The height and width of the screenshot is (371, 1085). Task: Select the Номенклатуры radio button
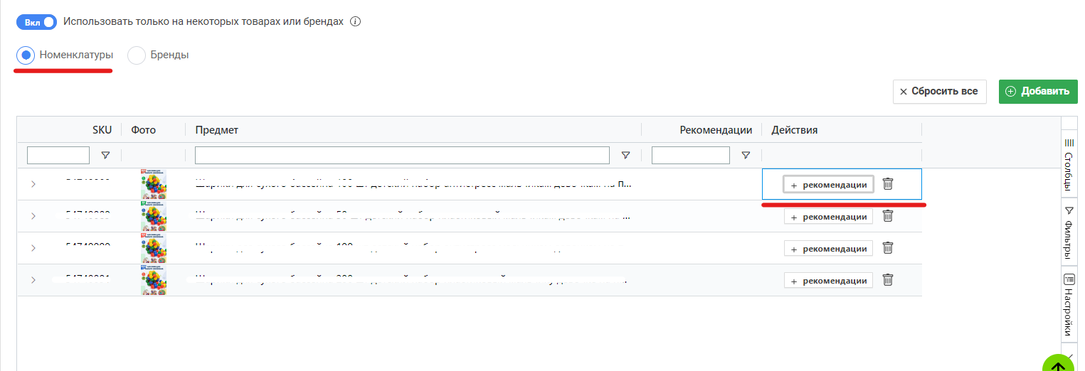(x=26, y=55)
